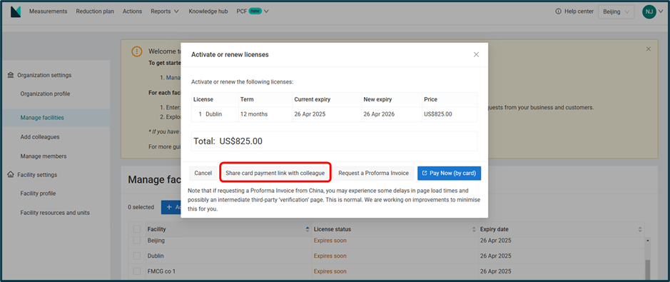670x282 pixels.
Task: Click the Beijing facility name in table
Action: click(156, 241)
